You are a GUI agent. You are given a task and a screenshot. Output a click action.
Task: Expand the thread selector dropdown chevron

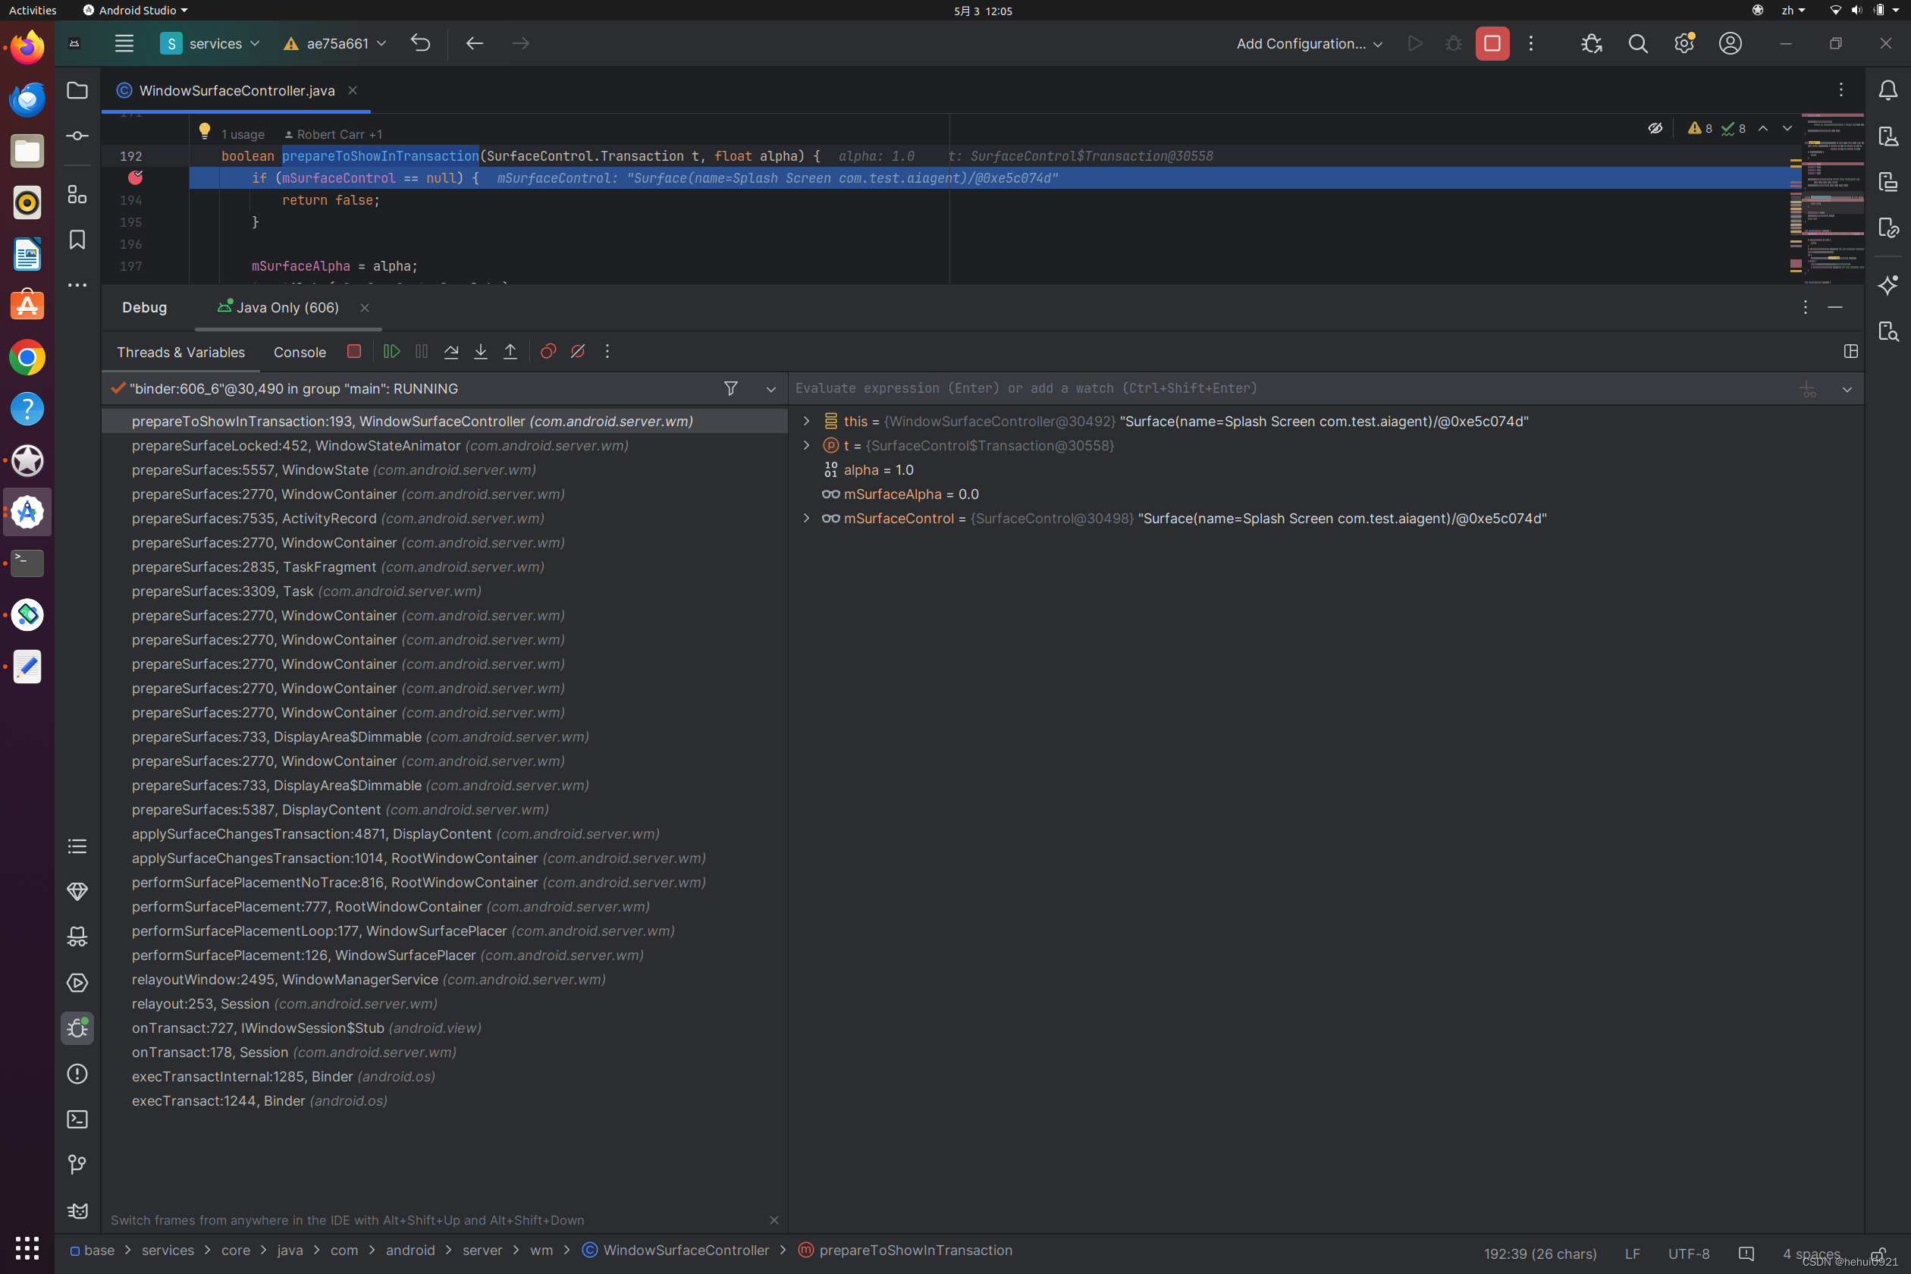click(x=771, y=389)
